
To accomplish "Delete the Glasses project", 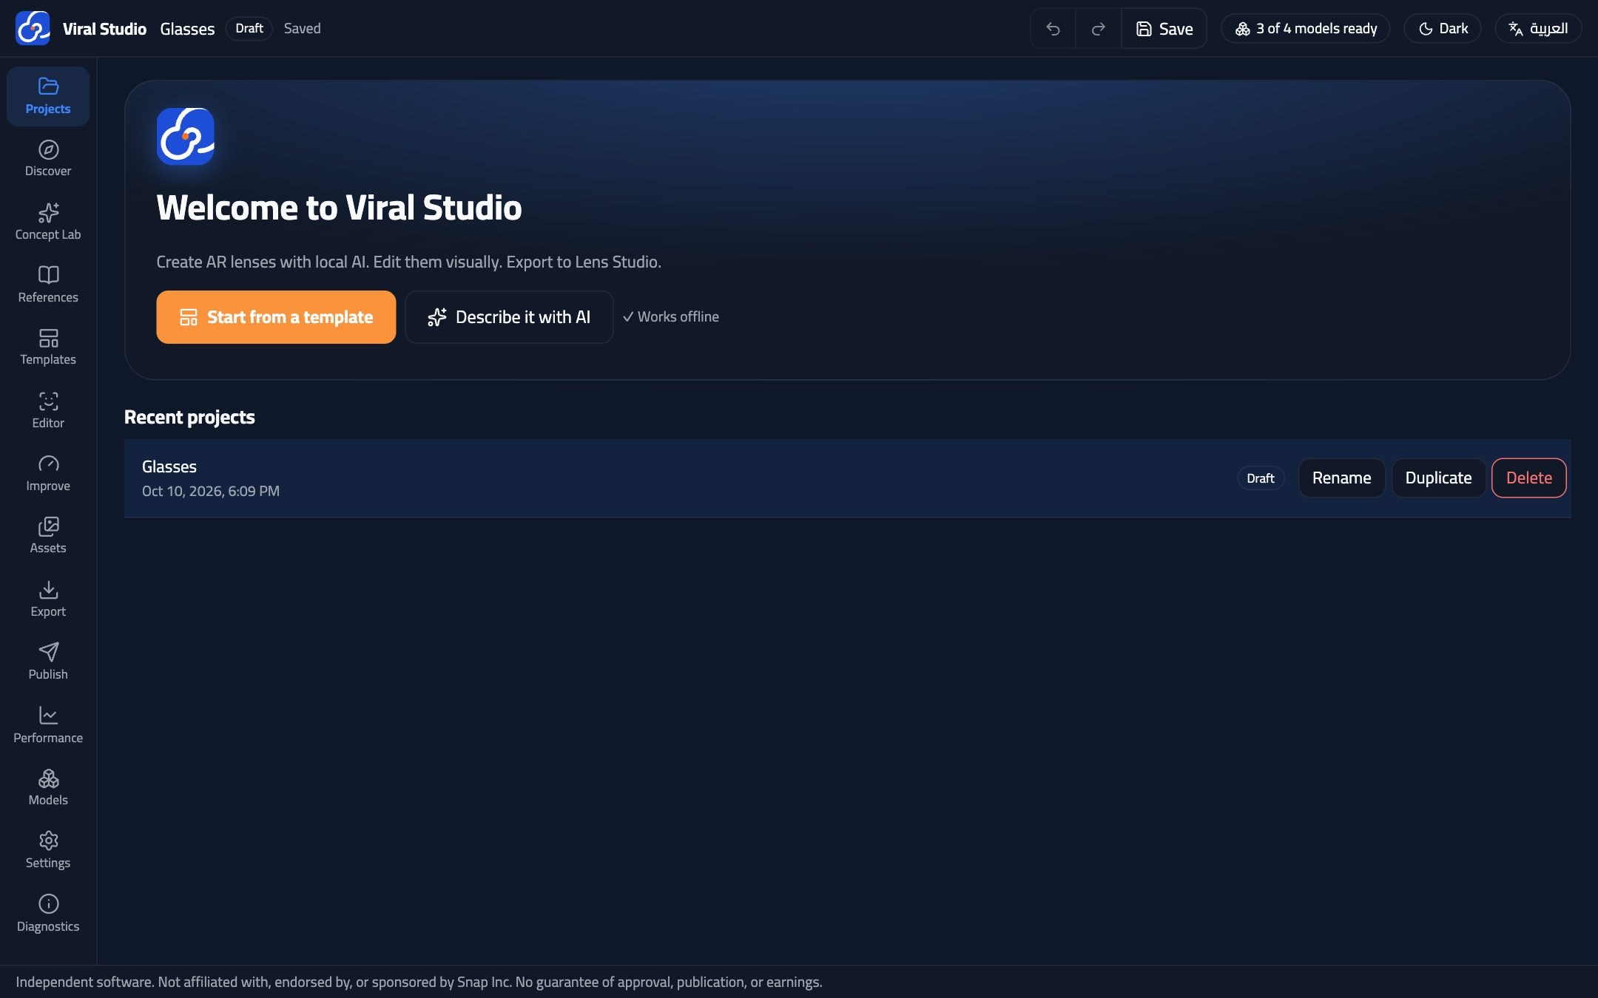I will coord(1528,478).
